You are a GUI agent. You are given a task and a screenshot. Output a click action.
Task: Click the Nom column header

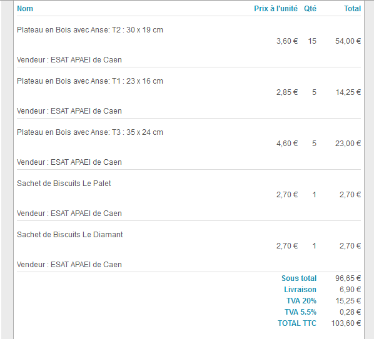pos(25,9)
